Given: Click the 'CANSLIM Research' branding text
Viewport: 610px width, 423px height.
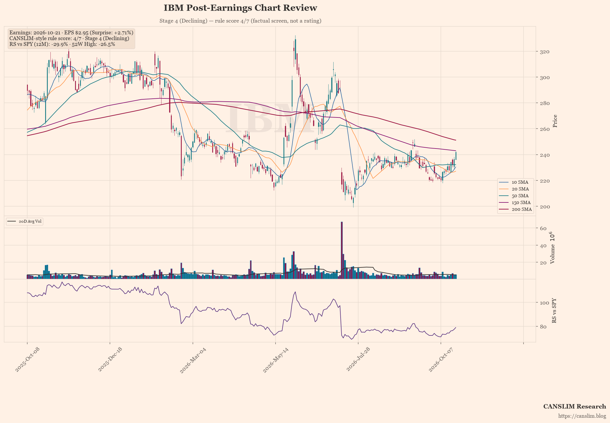Looking at the screenshot, I should (x=575, y=407).
